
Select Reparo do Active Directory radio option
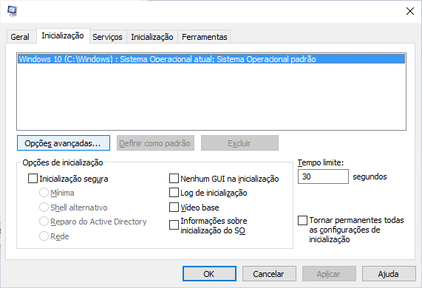pyautogui.click(x=44, y=222)
